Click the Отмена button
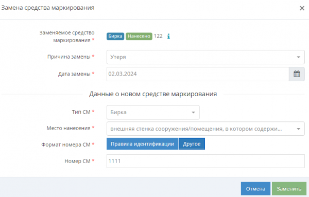 pyautogui.click(x=255, y=189)
